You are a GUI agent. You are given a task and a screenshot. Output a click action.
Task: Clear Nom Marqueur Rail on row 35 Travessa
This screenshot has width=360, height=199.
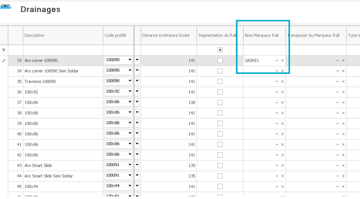(283, 81)
